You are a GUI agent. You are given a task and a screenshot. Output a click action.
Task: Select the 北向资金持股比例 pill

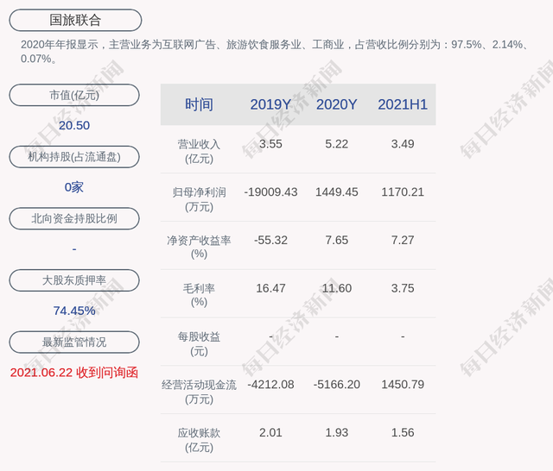(x=74, y=218)
